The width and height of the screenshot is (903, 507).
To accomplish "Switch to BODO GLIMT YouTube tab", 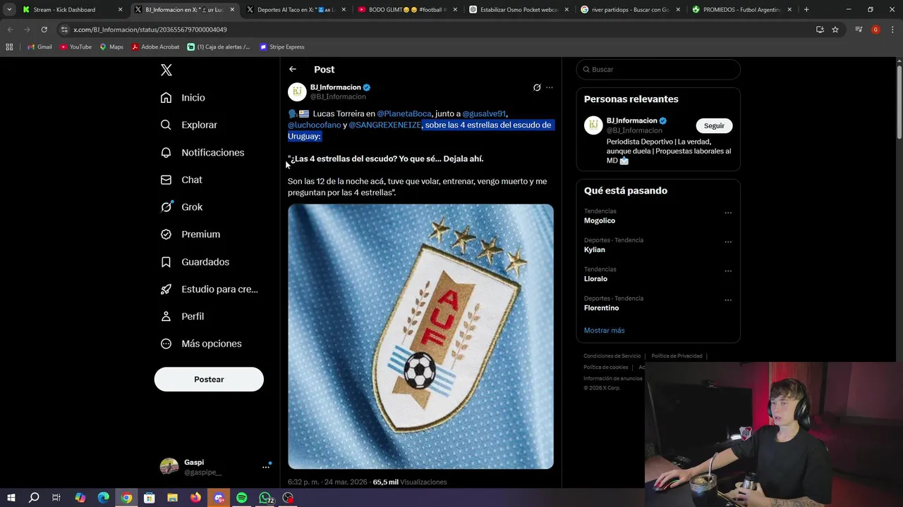I will (408, 10).
